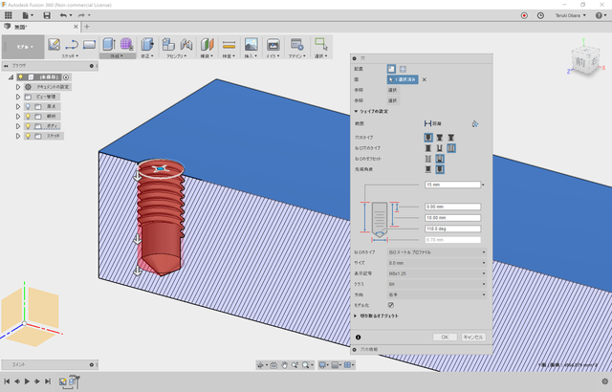Choose countersink hole type option

pos(450,138)
